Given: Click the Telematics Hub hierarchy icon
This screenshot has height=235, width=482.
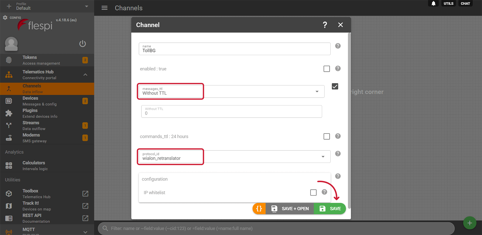Looking at the screenshot, I should [x=9, y=75].
